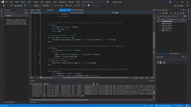Toggle pin on Form1.vb tab
This screenshot has height=107, width=191.
click(68, 10)
